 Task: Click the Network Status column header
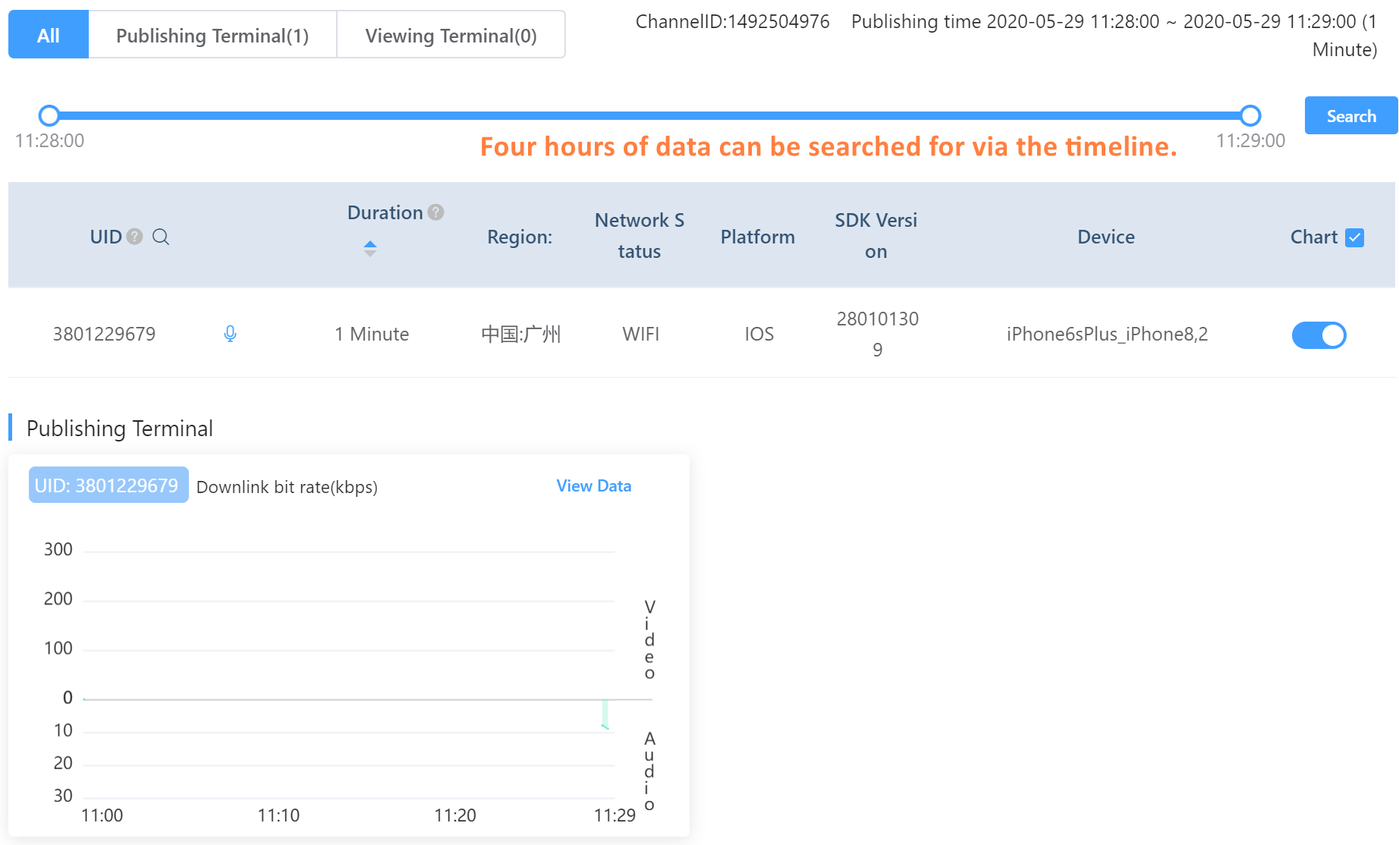639,236
